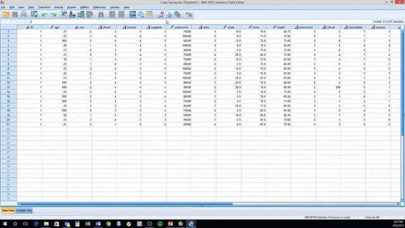This screenshot has width=405, height=228.
Task: Open the View menu
Action: coord(21,7)
